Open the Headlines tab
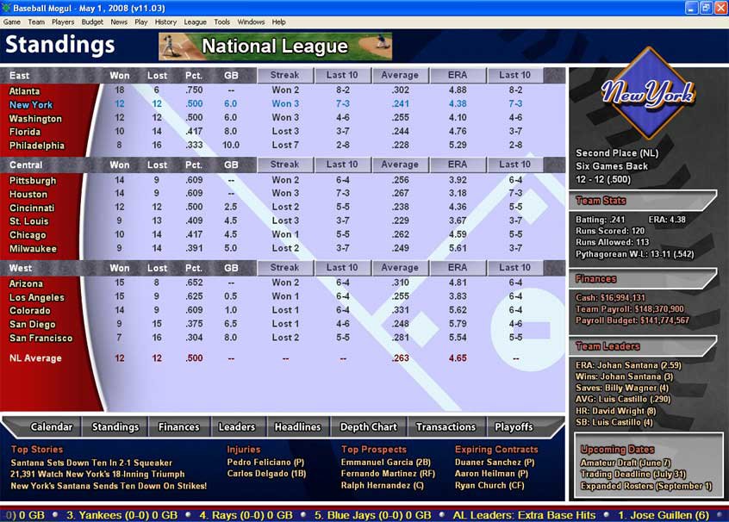729x522 pixels. (x=297, y=427)
